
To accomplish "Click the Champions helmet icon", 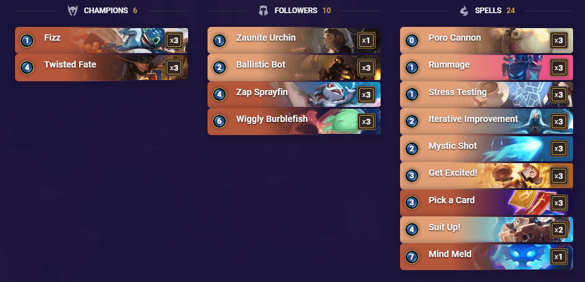I will pos(72,11).
